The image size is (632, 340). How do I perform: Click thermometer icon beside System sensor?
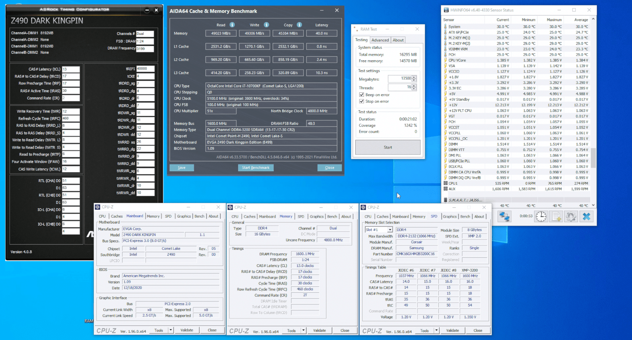coord(445,27)
